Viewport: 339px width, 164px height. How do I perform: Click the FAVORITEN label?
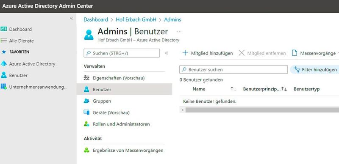click(19, 52)
